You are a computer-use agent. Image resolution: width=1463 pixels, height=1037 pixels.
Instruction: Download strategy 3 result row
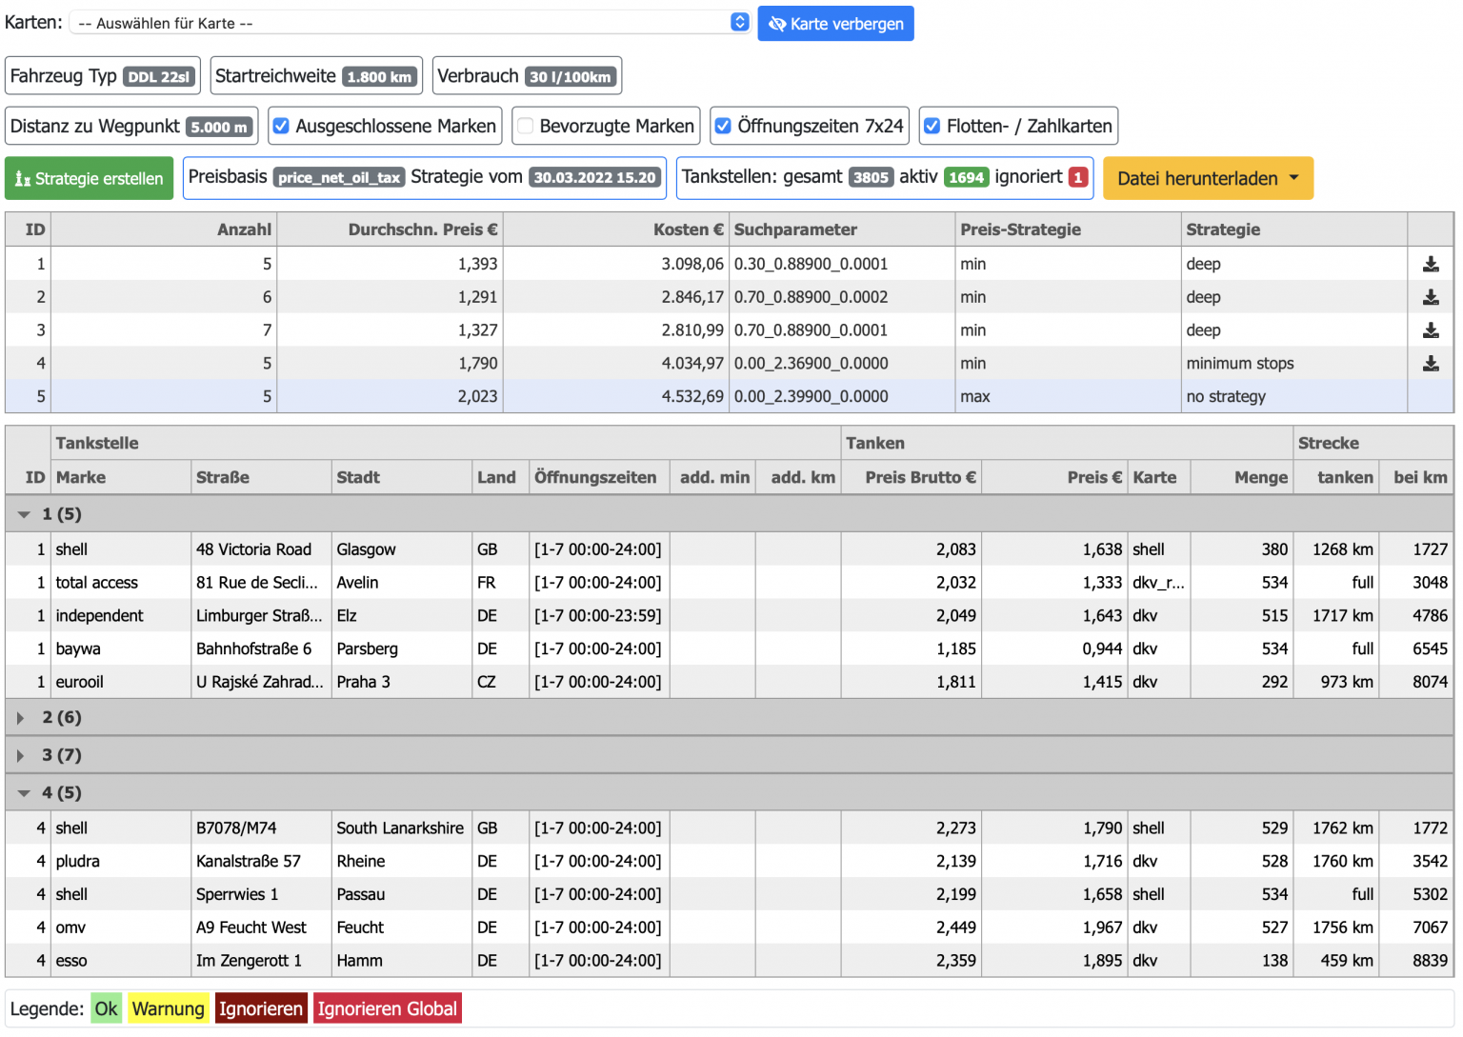(x=1431, y=330)
